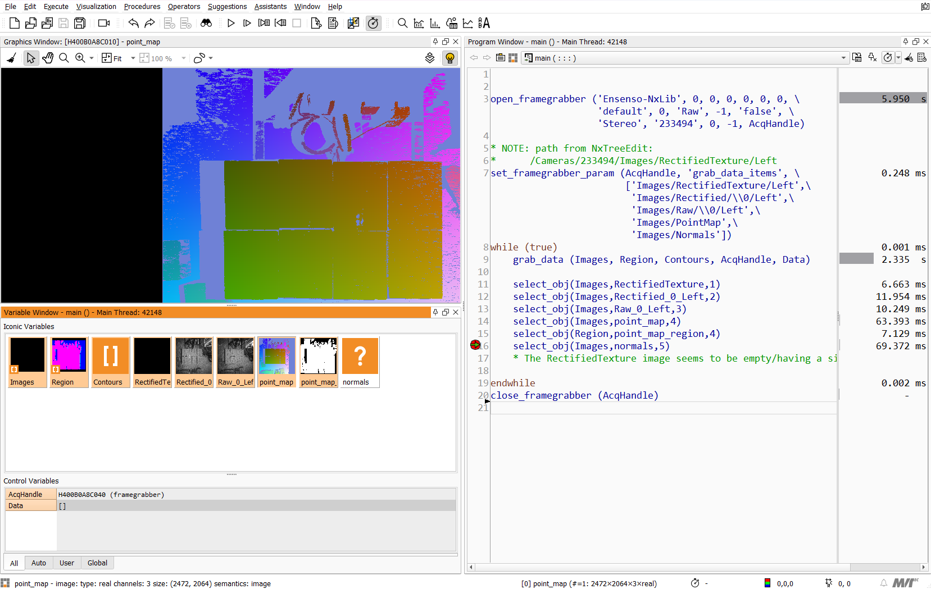Click the Redo arrow
The image size is (931, 589).
pos(149,23)
